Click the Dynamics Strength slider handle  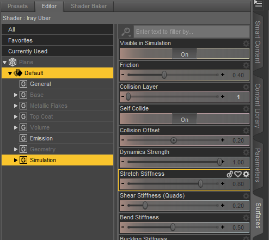tap(219, 162)
